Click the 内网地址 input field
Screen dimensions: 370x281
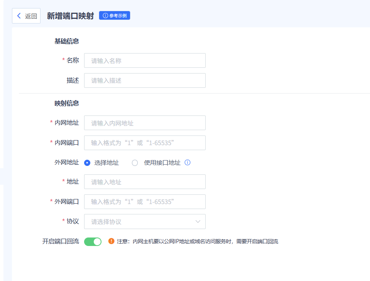145,123
